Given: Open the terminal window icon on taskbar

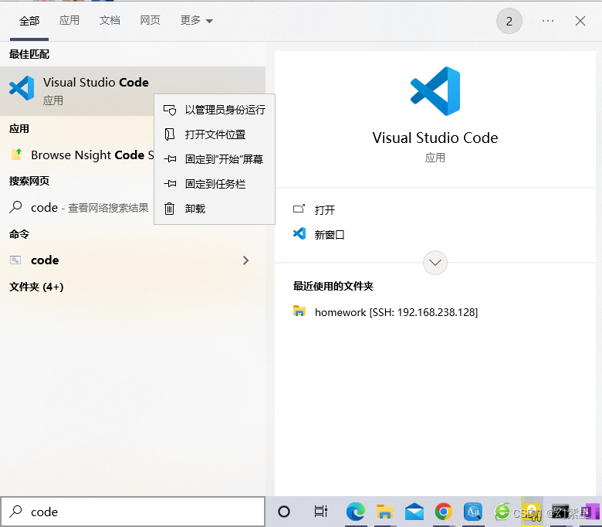Looking at the screenshot, I should click(x=560, y=512).
